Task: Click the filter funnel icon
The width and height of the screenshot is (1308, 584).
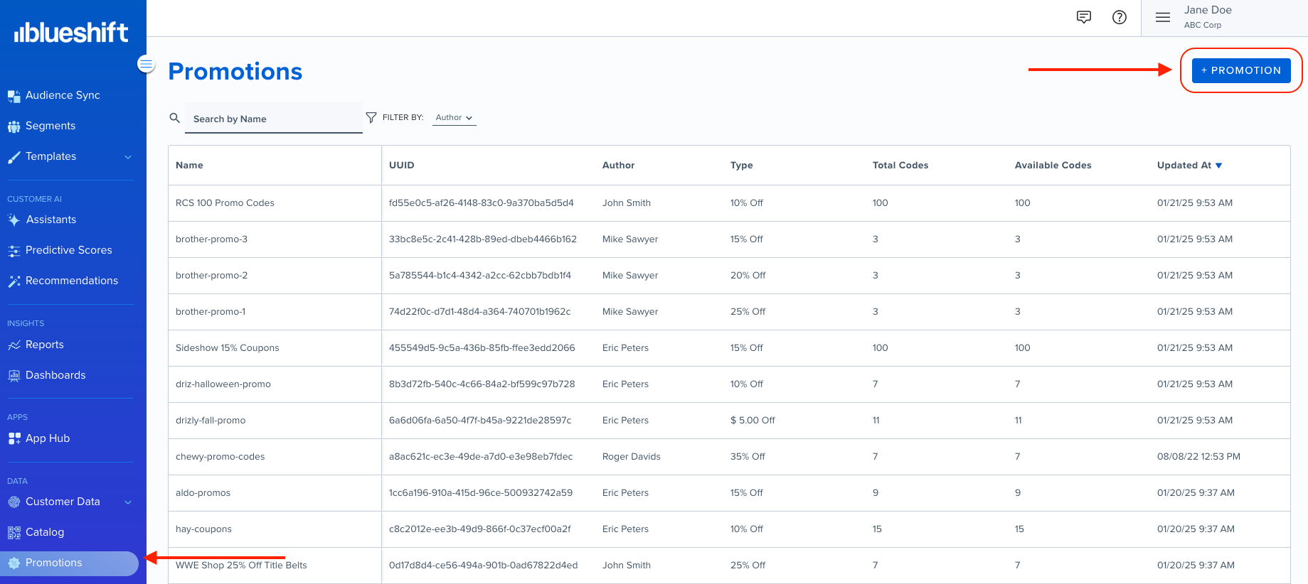Action: tap(371, 117)
